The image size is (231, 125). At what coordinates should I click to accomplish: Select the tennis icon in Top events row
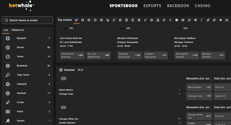(x=95, y=20)
